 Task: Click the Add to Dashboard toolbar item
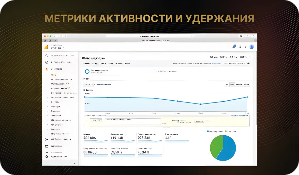tap(115, 64)
